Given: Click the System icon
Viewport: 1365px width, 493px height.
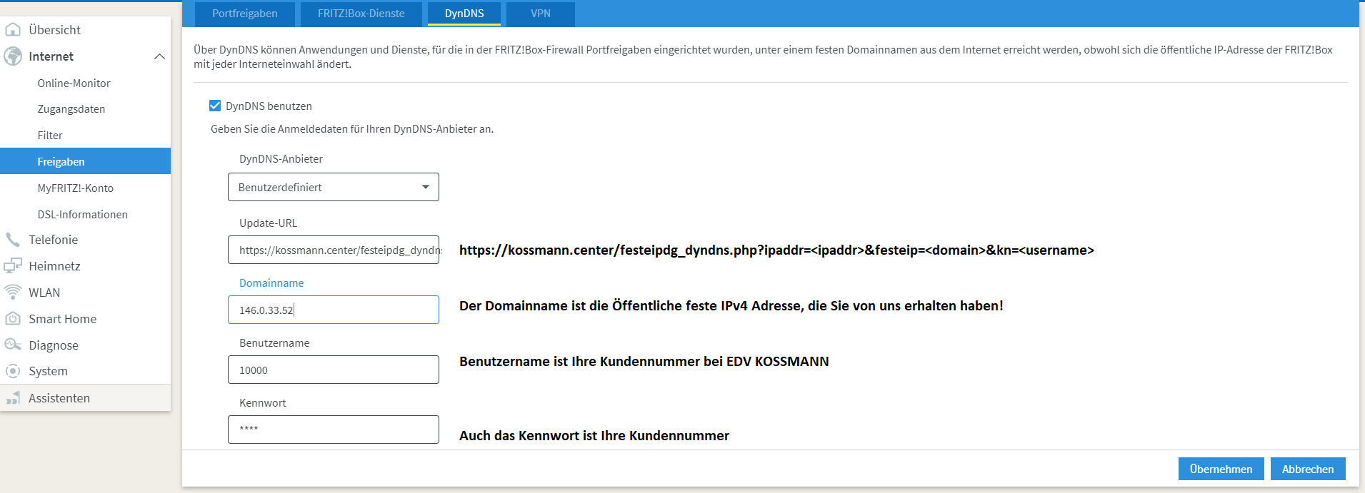Looking at the screenshot, I should click(13, 371).
